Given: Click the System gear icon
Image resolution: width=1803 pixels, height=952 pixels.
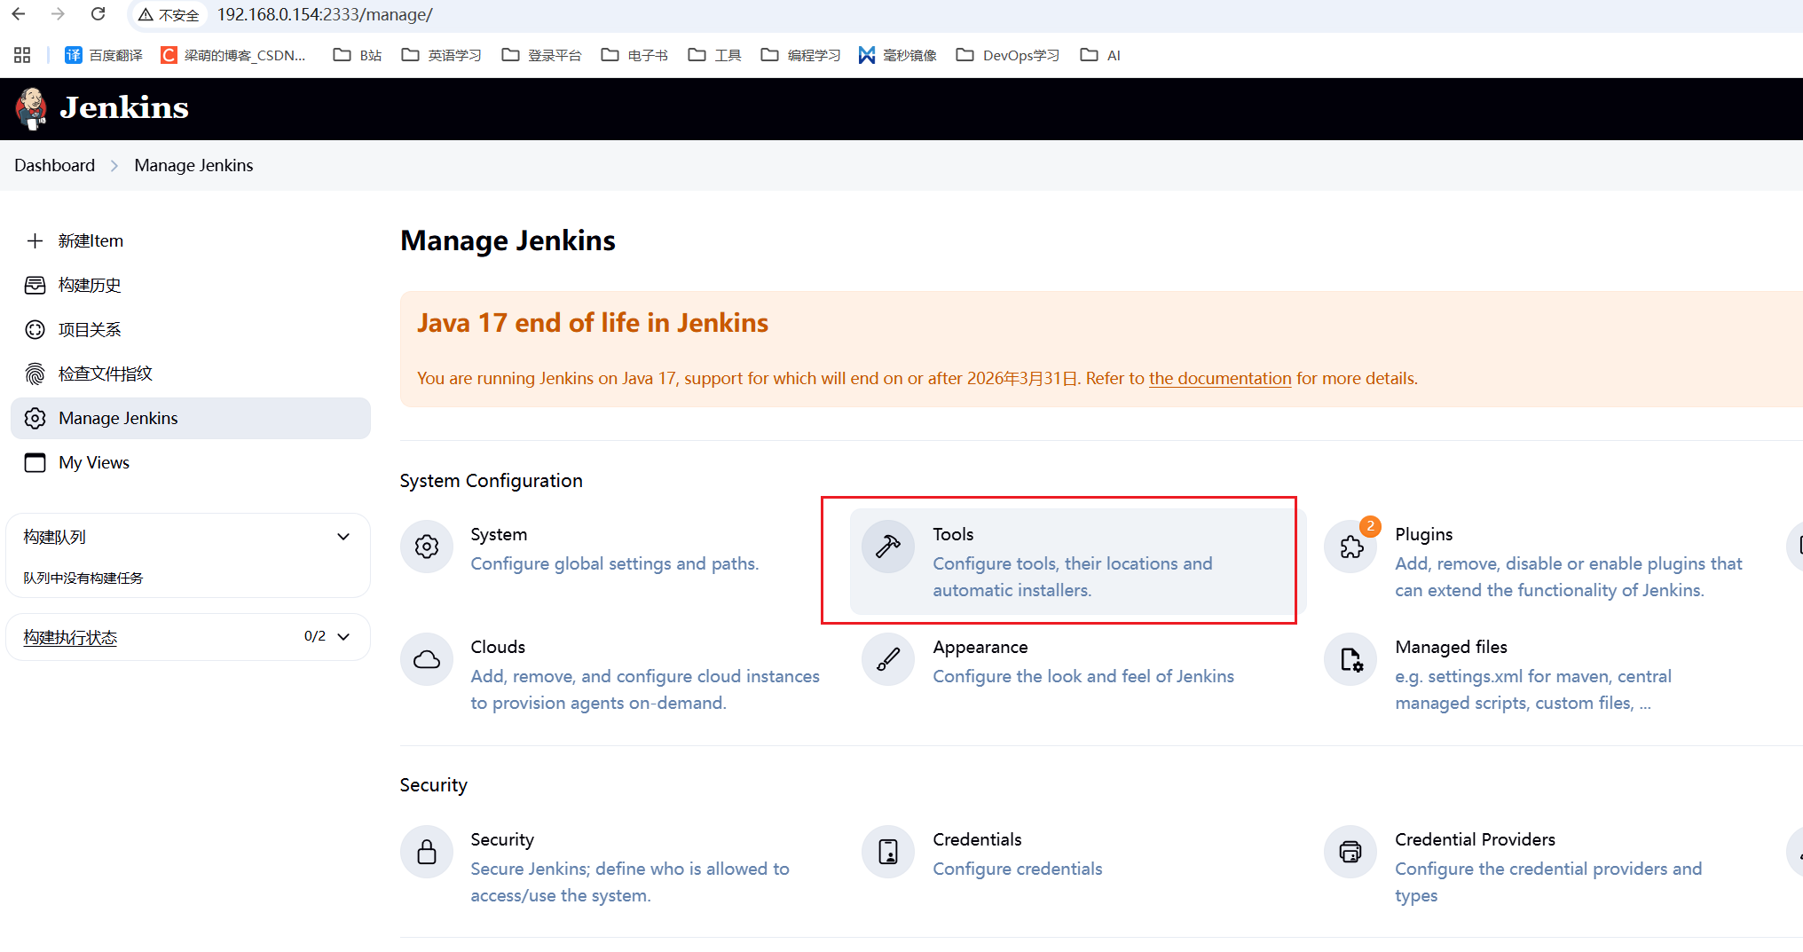Looking at the screenshot, I should click(x=427, y=547).
